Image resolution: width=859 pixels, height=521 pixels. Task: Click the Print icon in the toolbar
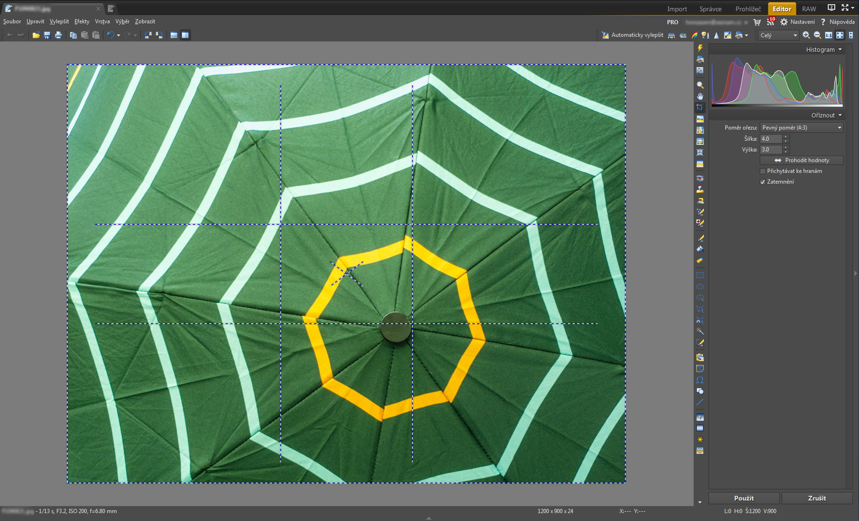click(x=58, y=35)
